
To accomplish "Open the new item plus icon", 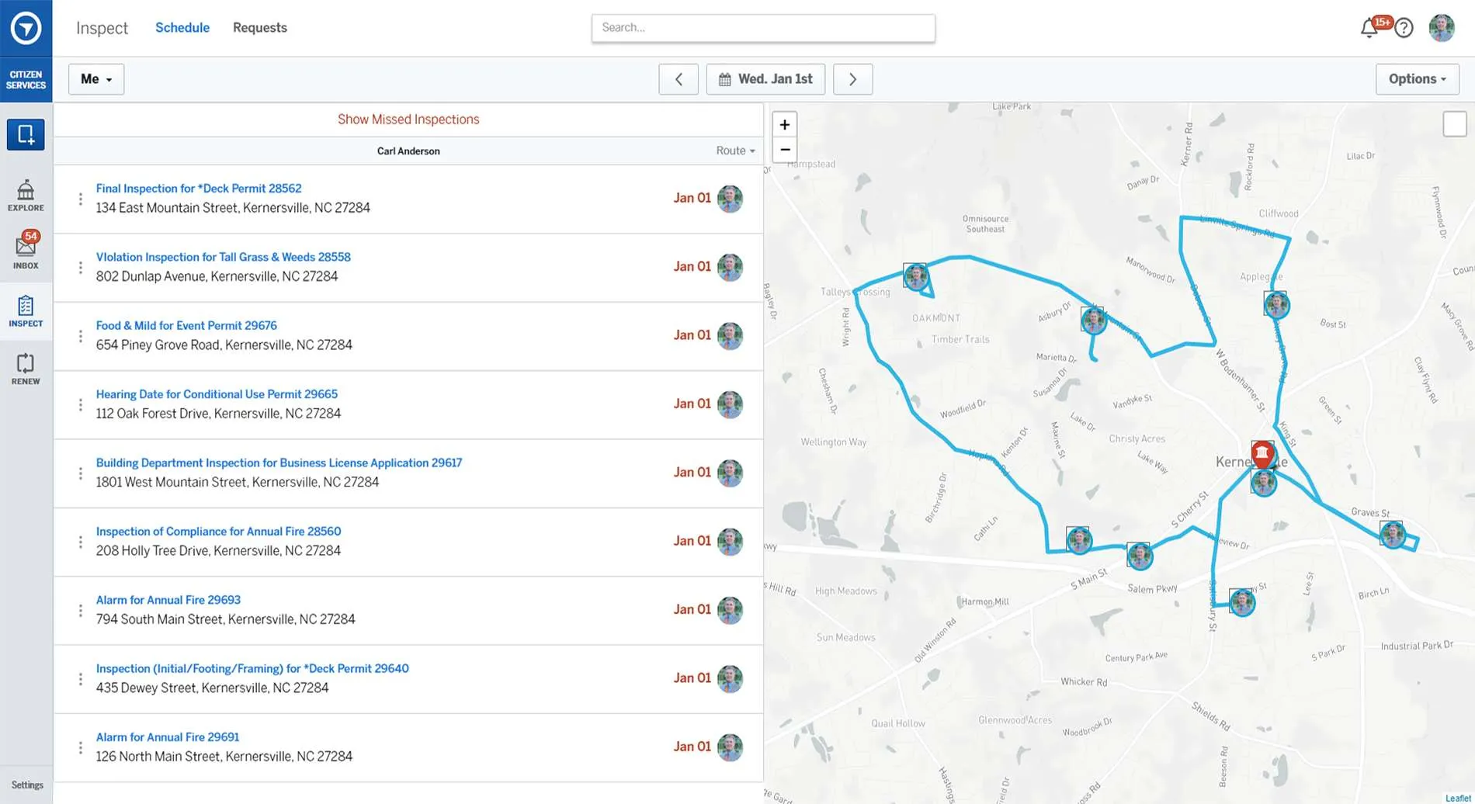I will coord(26,134).
